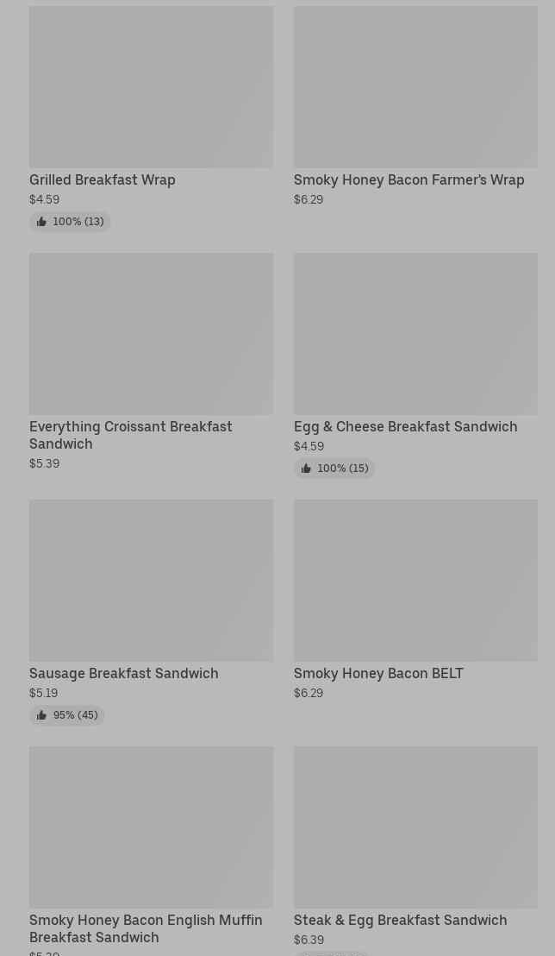Click thumbs-up icon under Egg & Cheese Sandwich
555x956 pixels.
(306, 469)
